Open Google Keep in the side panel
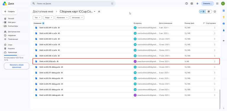Viewport: 227px width, 111px height. (x=224, y=17)
